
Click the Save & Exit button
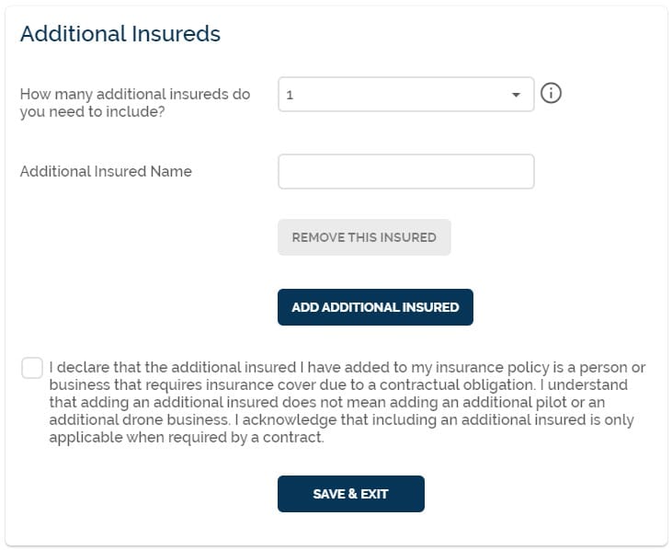click(x=351, y=494)
